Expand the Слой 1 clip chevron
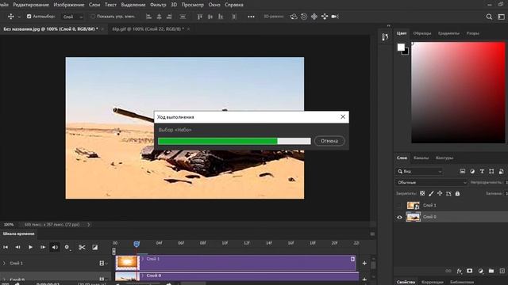508x285 pixels. (143, 259)
